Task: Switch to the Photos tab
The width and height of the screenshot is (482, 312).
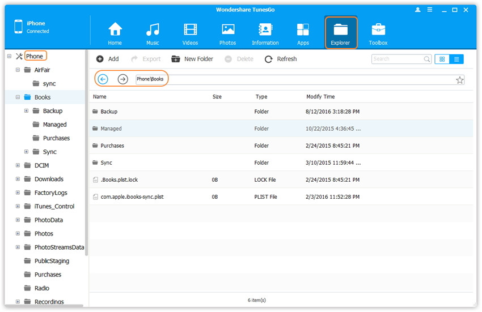Action: click(228, 34)
